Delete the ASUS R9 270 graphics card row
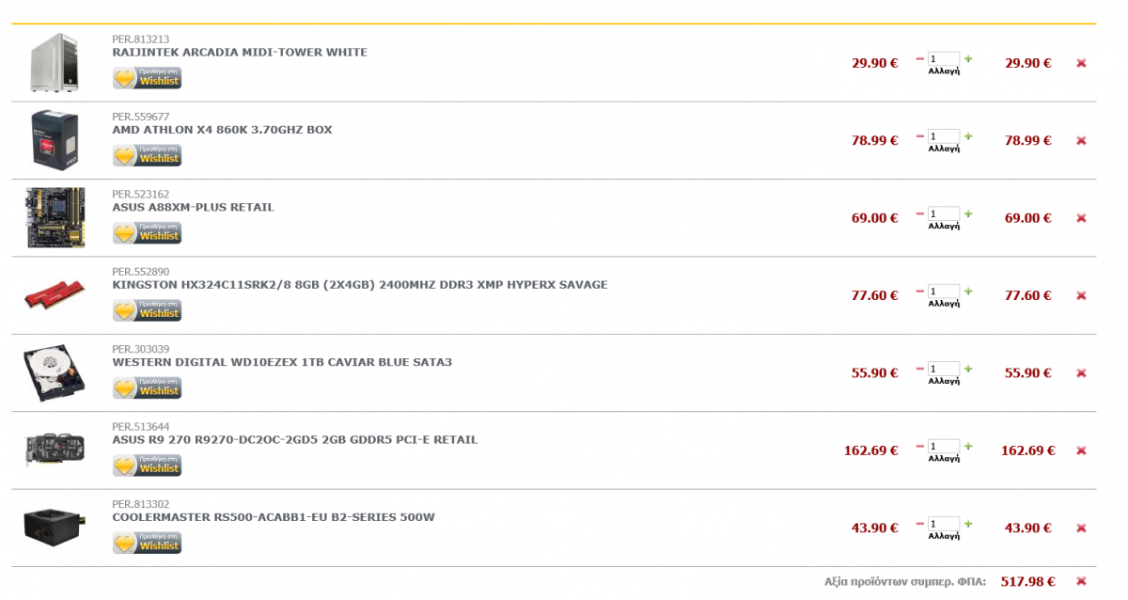 click(1081, 450)
